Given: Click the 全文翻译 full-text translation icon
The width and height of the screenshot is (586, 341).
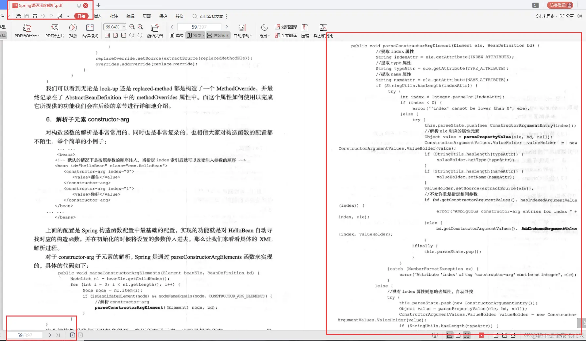Looking at the screenshot, I should 286,35.
